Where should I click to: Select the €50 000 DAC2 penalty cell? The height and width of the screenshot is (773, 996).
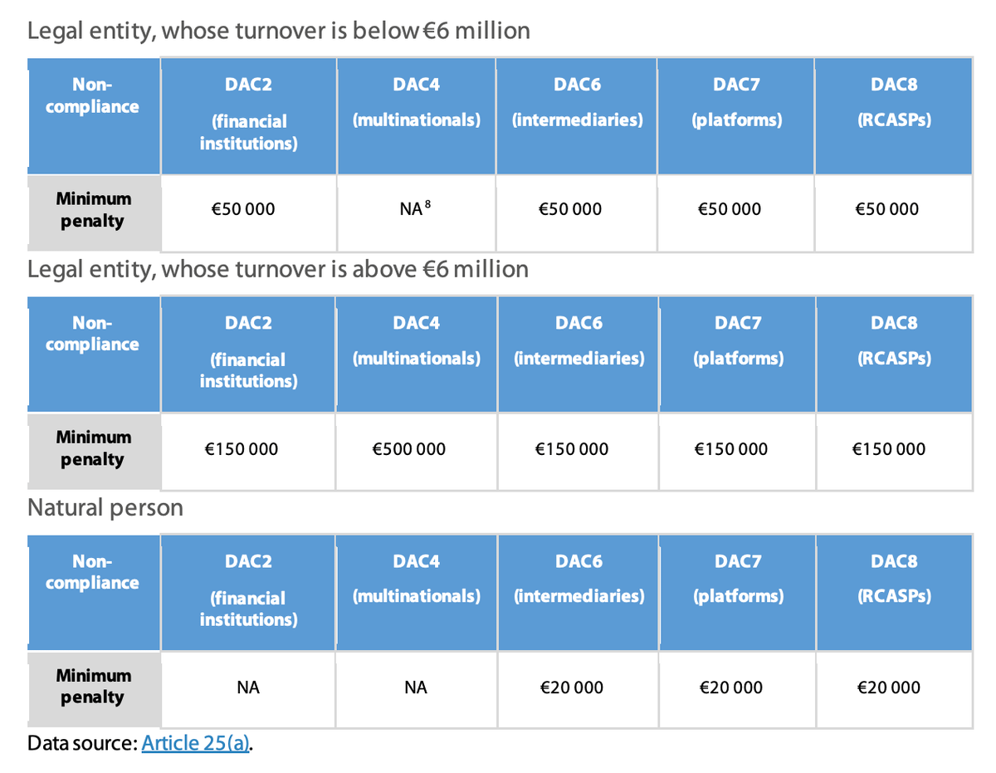click(x=243, y=209)
